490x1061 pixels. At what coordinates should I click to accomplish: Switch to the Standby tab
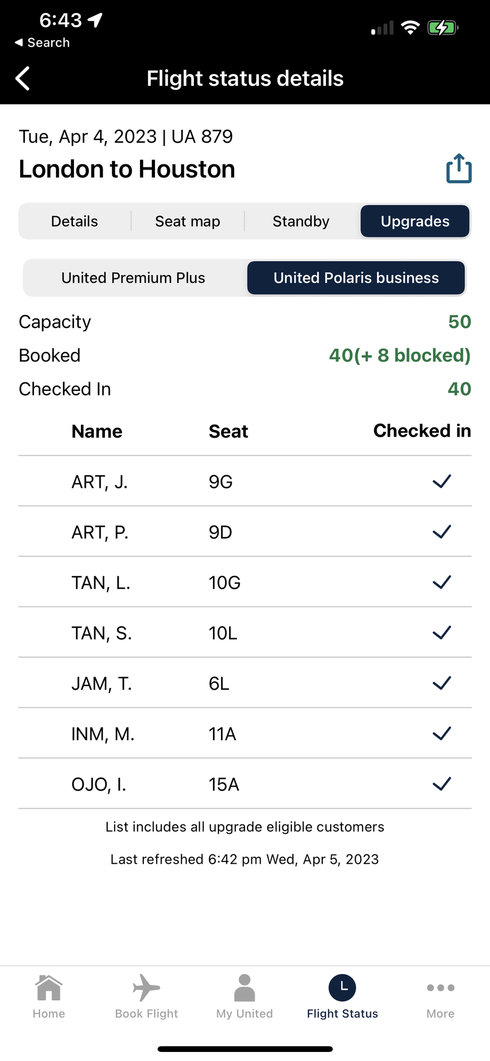[x=301, y=221]
